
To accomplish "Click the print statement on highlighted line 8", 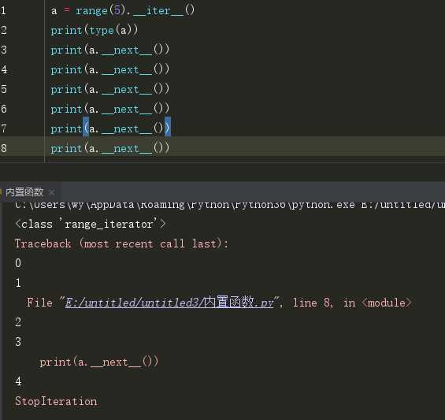I will (x=110, y=148).
